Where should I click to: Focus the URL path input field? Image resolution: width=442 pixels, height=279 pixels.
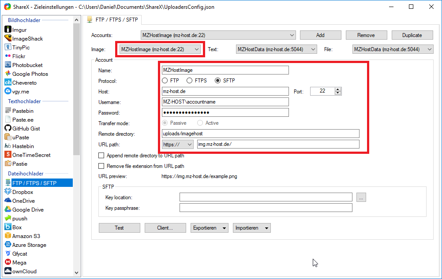(278, 144)
